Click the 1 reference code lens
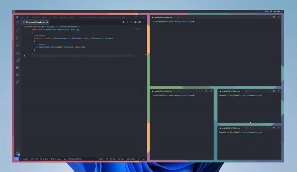297x172 pixels. tap(41, 44)
